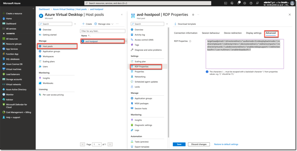The image size is (297, 151).
Task: Click Dashboard in the breadcrumb
Action: [x=44, y=9]
